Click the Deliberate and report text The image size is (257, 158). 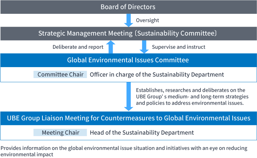pos(78,47)
